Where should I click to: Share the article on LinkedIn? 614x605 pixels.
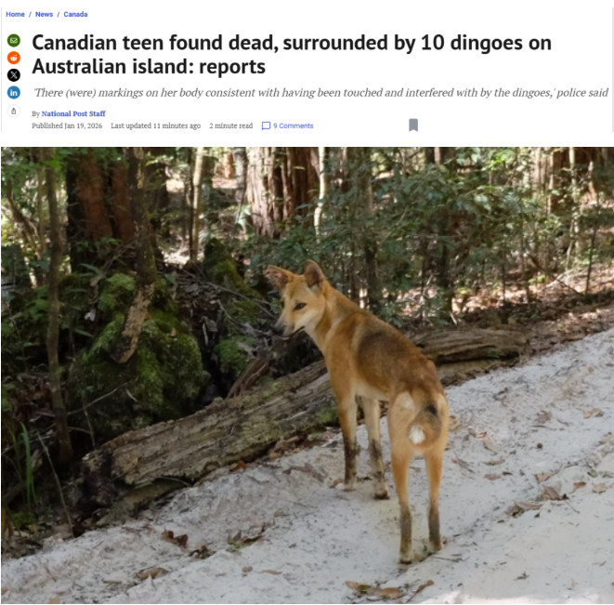tap(14, 93)
